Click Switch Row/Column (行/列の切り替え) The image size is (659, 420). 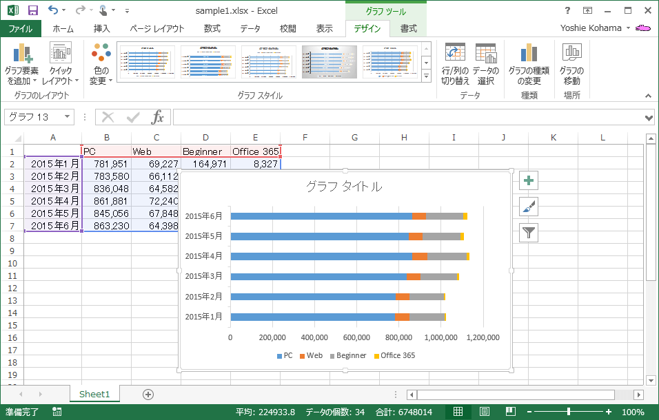[x=455, y=64]
